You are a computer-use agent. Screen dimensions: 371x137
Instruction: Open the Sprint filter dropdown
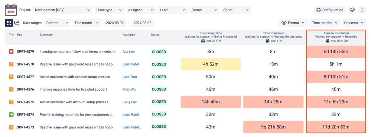point(236,10)
